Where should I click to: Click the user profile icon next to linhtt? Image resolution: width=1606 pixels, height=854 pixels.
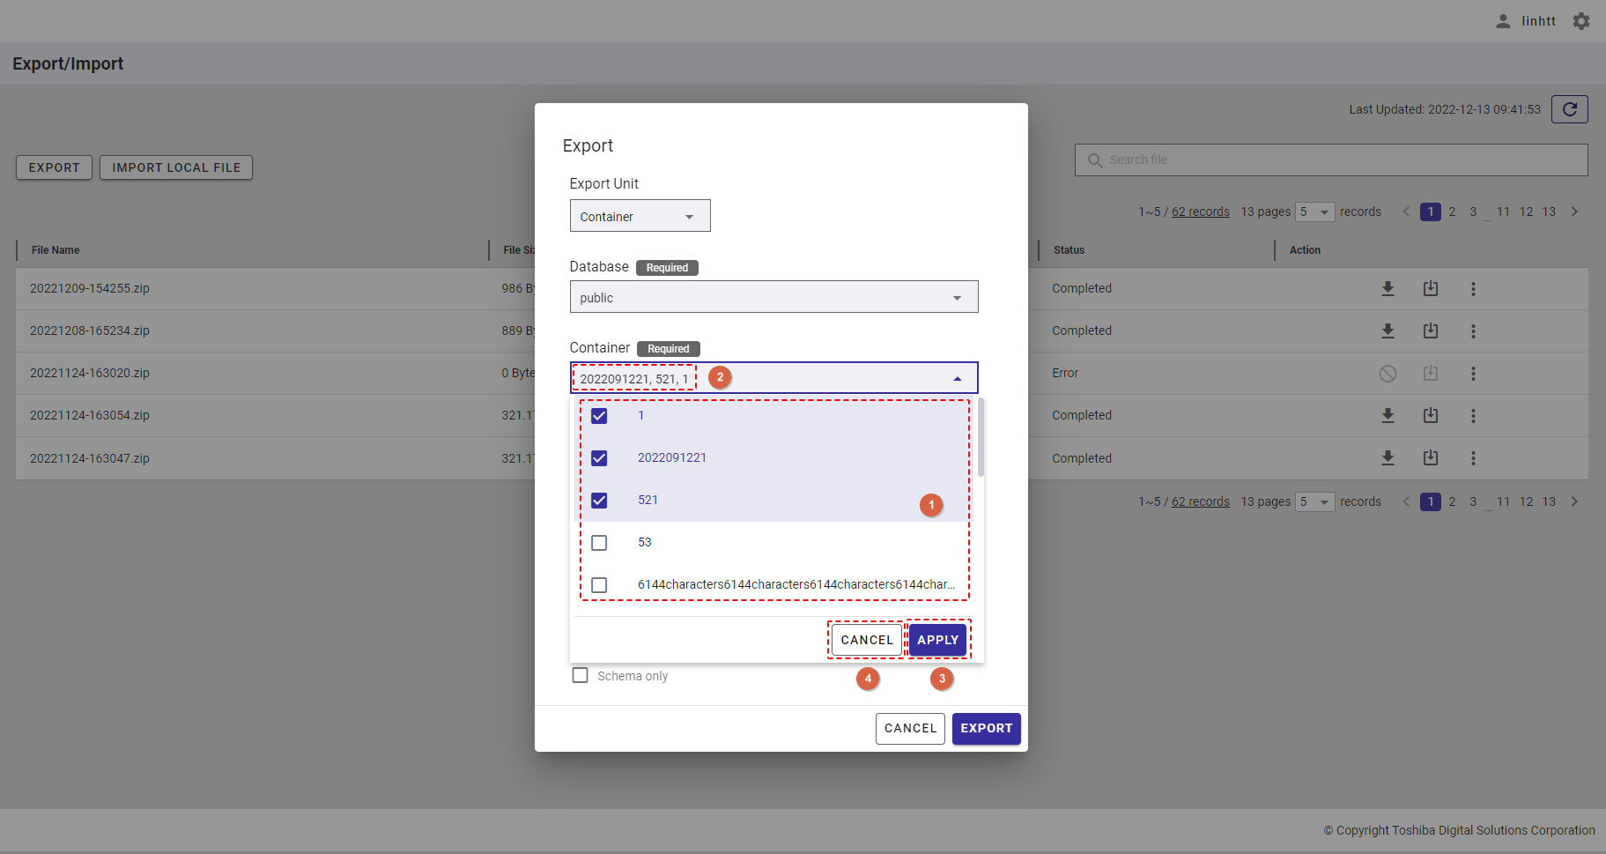click(1503, 21)
